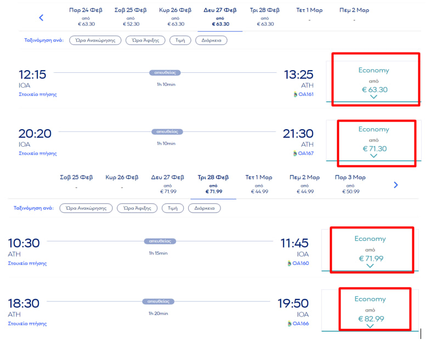
Task: Expand Economy fare €82.99 chevron
Action: point(370,326)
